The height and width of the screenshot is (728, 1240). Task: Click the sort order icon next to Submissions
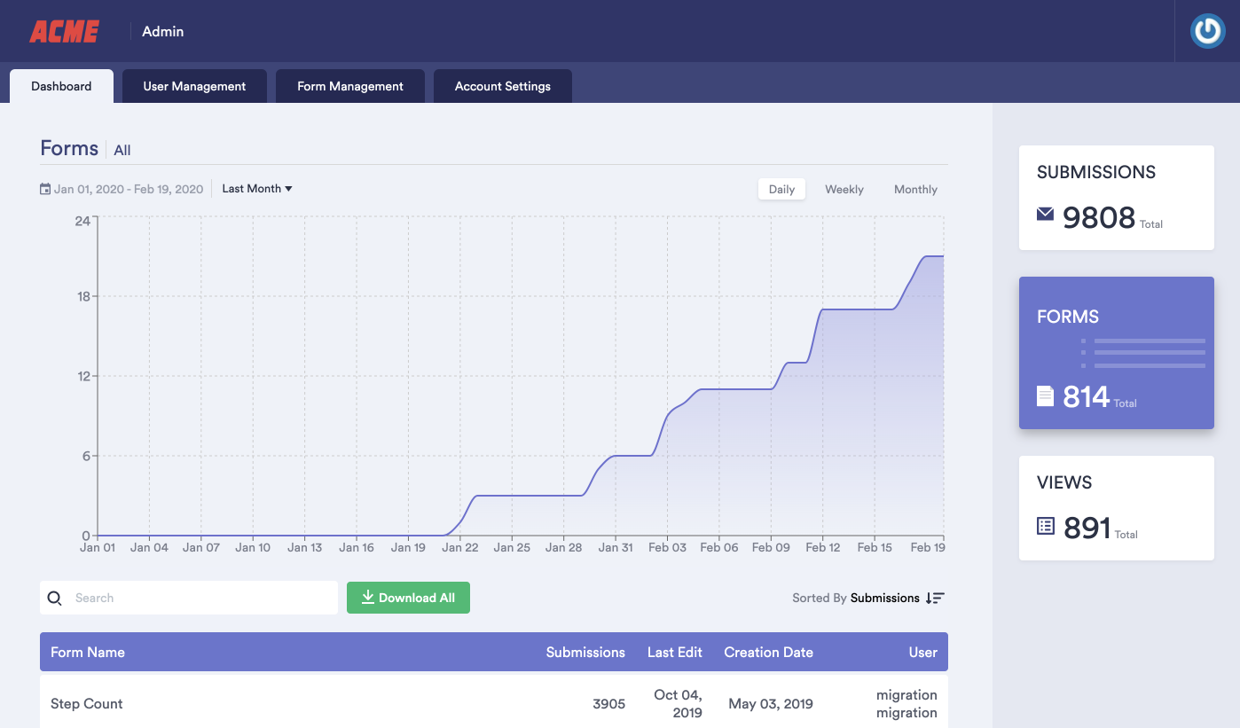pyautogui.click(x=935, y=599)
